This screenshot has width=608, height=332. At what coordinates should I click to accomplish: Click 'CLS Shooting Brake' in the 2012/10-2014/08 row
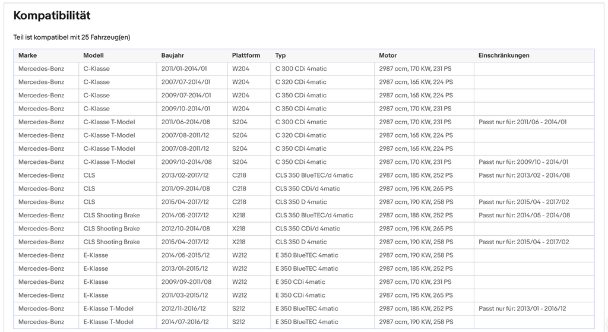click(112, 229)
